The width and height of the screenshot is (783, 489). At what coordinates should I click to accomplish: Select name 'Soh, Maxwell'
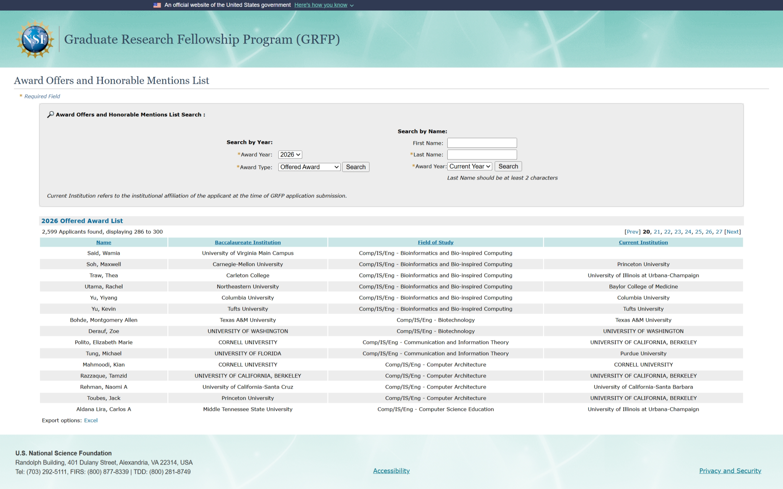point(104,264)
